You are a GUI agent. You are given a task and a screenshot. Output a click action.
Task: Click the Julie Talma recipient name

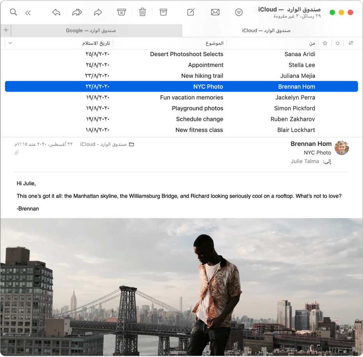pyautogui.click(x=305, y=161)
